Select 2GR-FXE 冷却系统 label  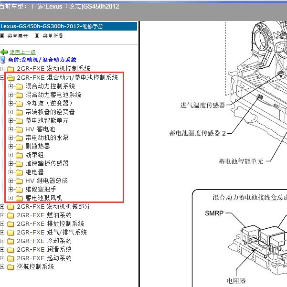(44, 241)
